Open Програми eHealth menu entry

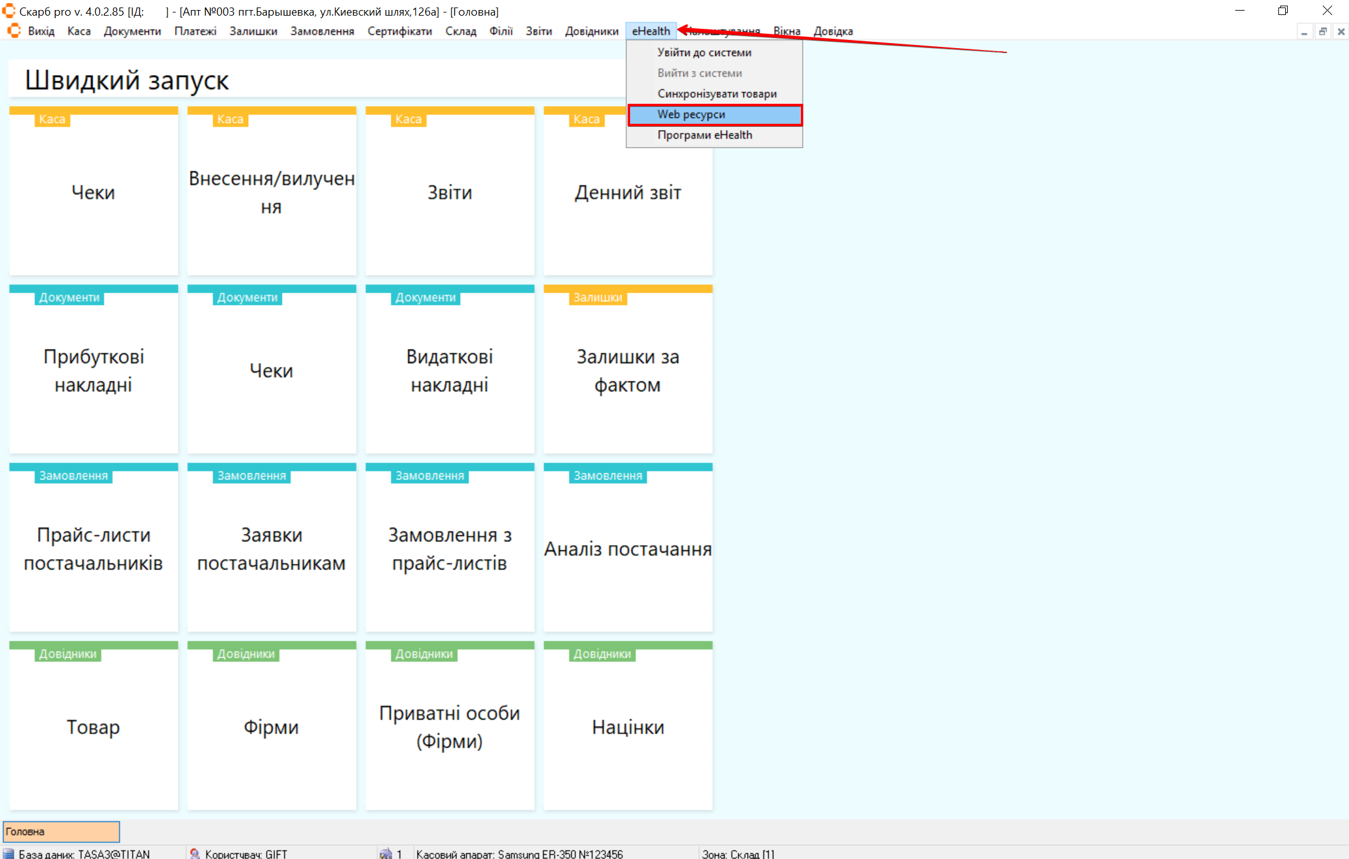[x=705, y=135]
